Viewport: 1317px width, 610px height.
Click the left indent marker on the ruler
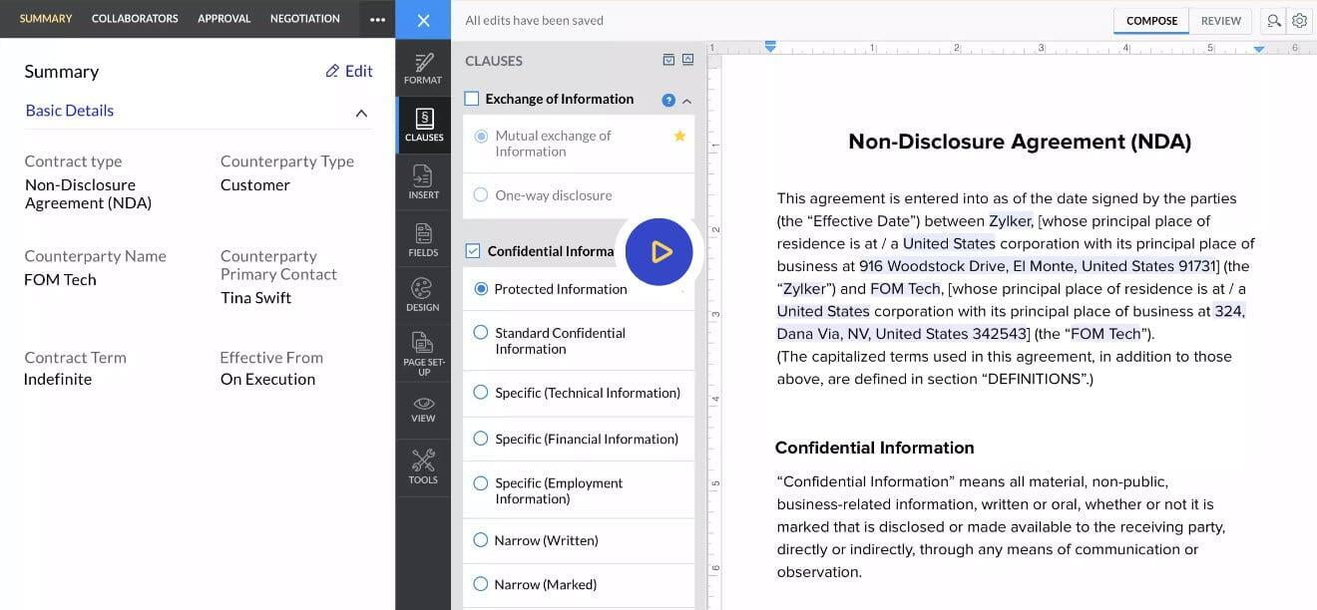coord(770,47)
